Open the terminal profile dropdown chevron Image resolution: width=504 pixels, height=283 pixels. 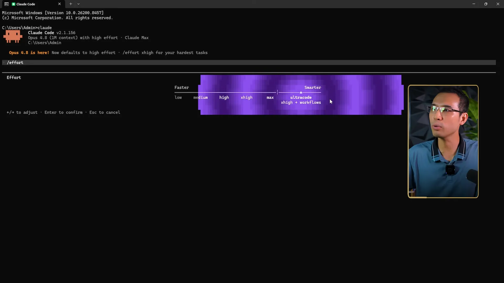click(78, 4)
